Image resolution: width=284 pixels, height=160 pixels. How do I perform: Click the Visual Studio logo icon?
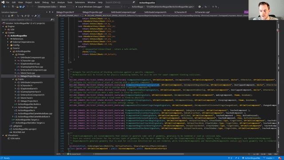(3, 2)
